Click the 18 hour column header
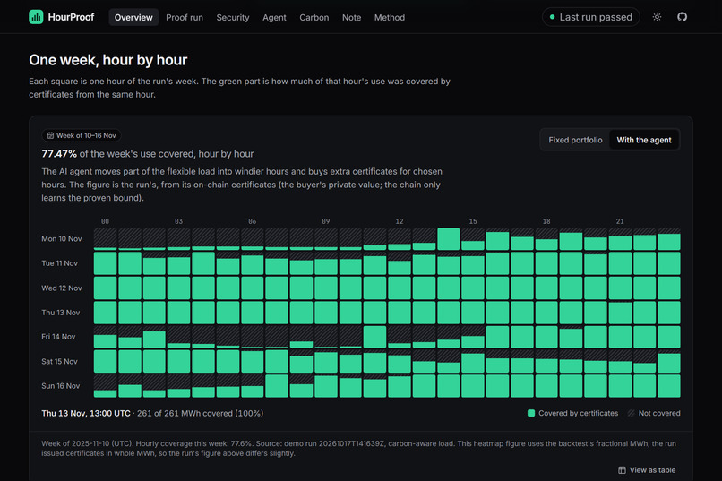The height and width of the screenshot is (481, 722). coord(546,221)
